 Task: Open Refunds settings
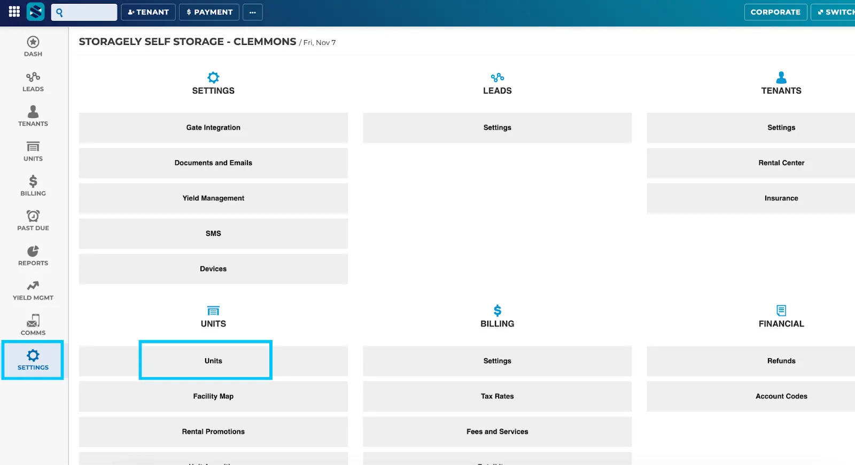tap(751, 361)
